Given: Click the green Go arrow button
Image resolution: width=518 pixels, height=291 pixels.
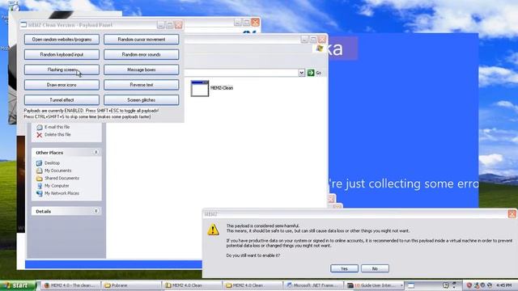Looking at the screenshot, I should click(x=311, y=73).
